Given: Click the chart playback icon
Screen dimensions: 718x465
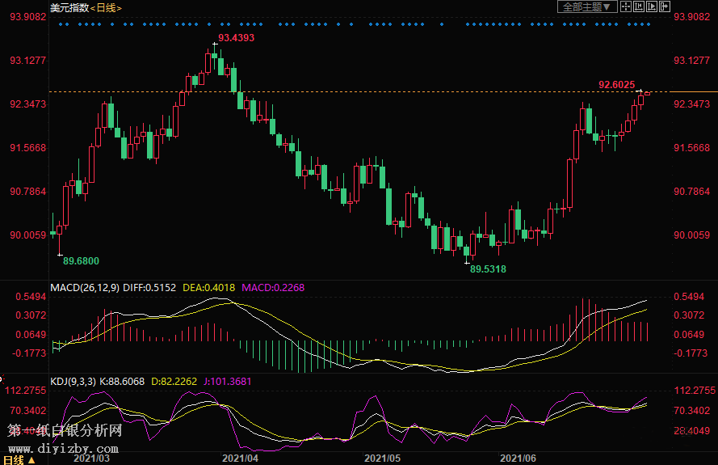Looking at the screenshot, I should point(652,6).
